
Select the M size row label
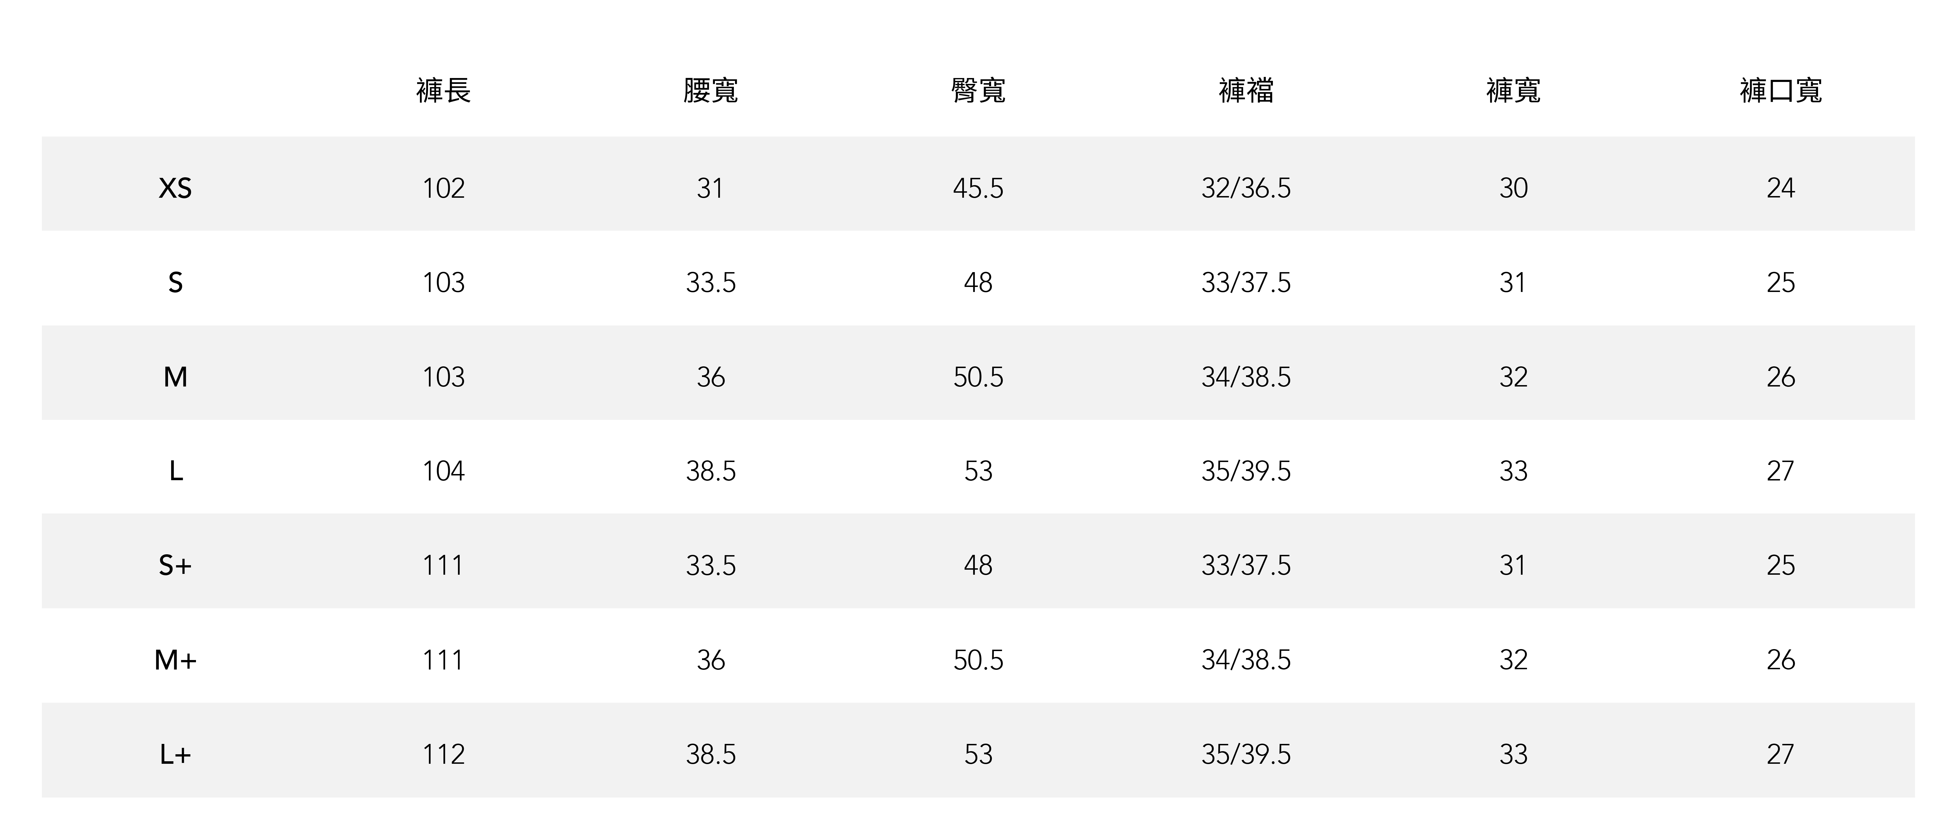(x=176, y=377)
